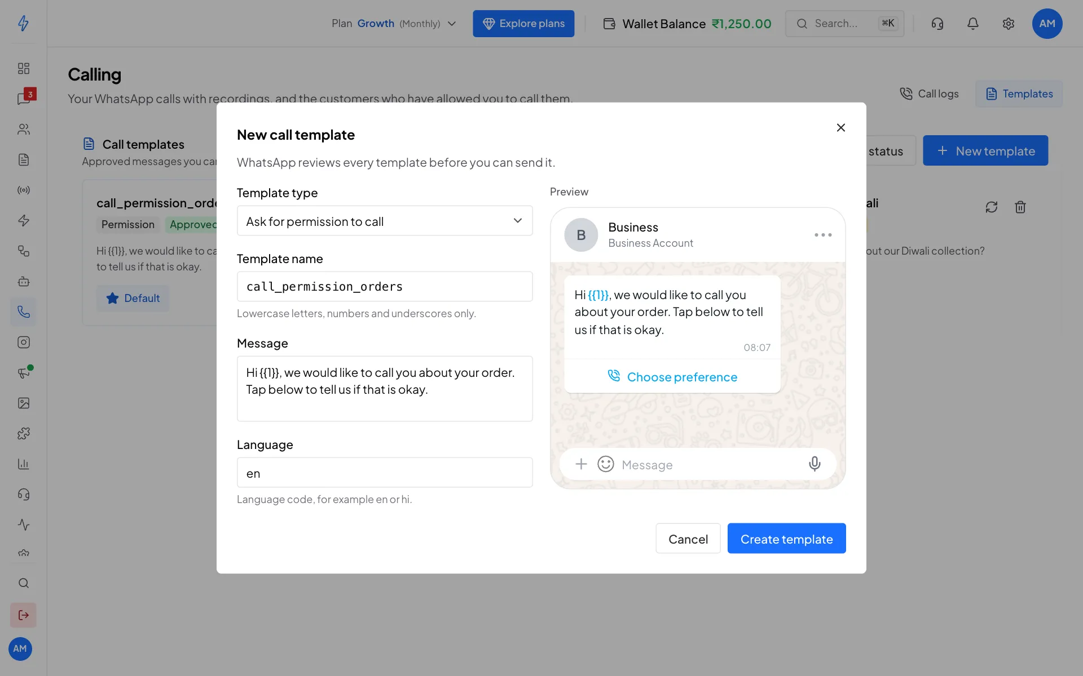Close the New call template dialog
Screen dimensions: 1083x676
click(x=840, y=128)
